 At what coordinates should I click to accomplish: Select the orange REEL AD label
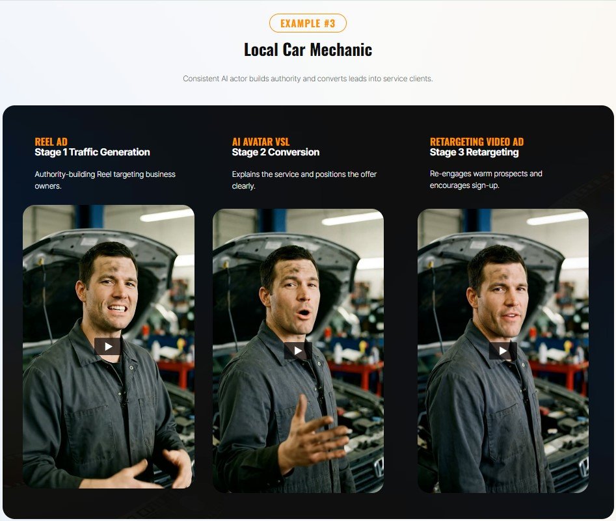(x=51, y=142)
